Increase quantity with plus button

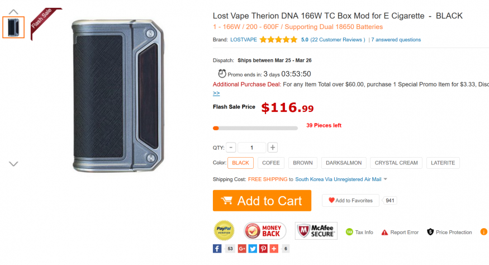272,148
